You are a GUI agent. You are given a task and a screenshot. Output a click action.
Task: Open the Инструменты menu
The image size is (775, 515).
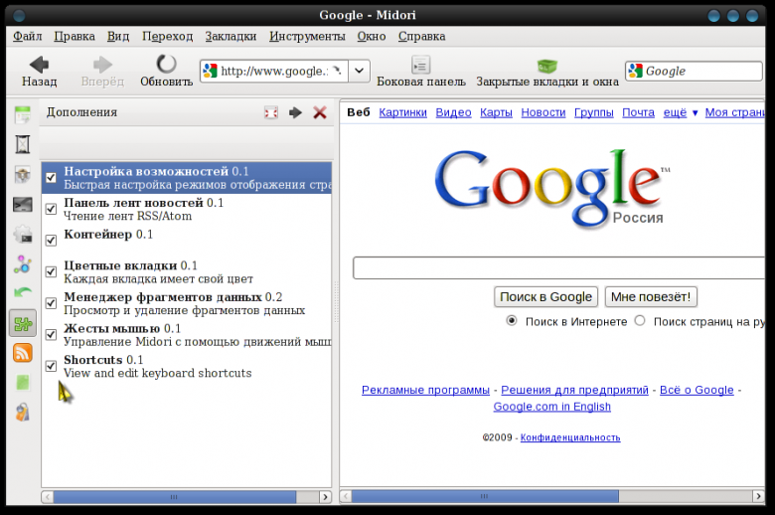coord(307,36)
